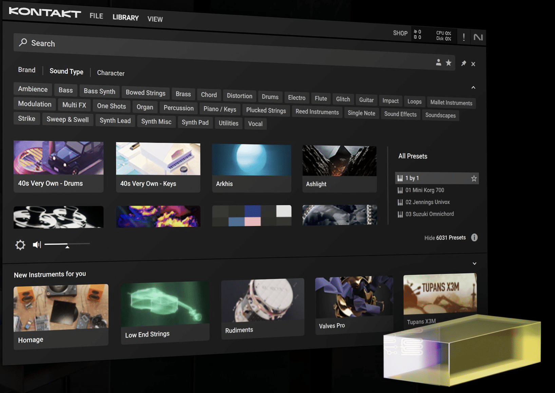Open the LIBRARY menu
The height and width of the screenshot is (393, 555).
click(126, 18)
